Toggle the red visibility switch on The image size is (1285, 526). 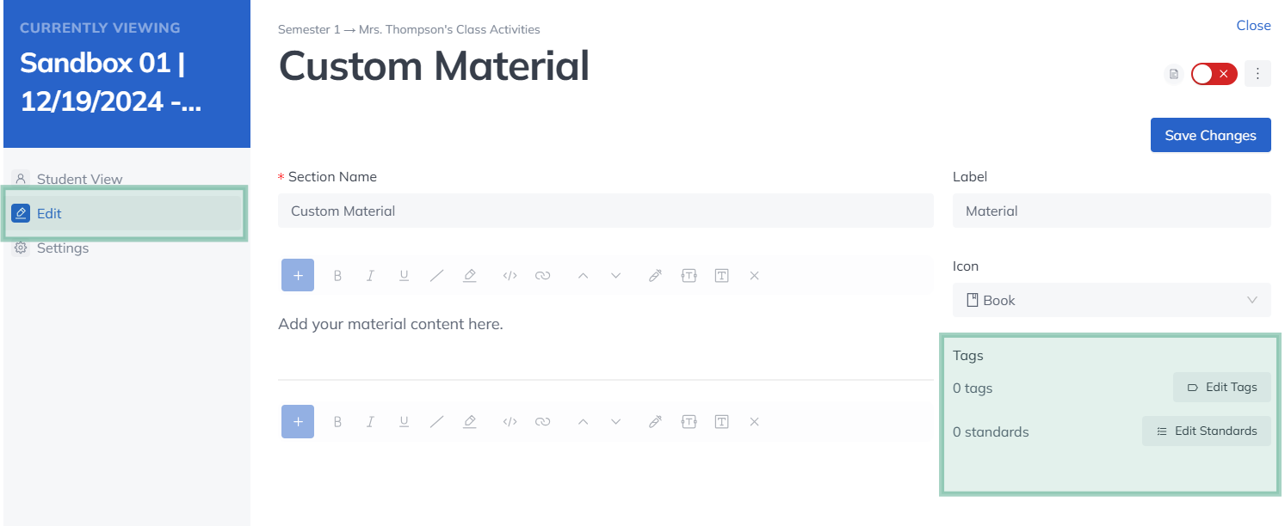(x=1214, y=74)
